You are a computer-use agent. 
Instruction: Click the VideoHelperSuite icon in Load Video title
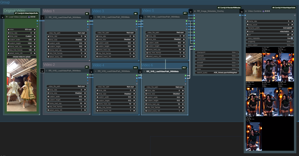point(29,17)
